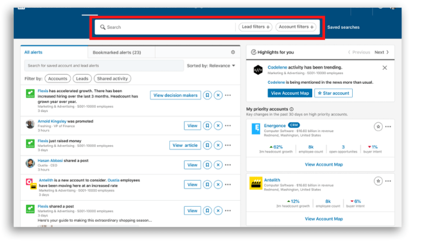The height and width of the screenshot is (241, 422).
Task: Click Energence 3 open opportunities stat
Action: click(x=343, y=149)
